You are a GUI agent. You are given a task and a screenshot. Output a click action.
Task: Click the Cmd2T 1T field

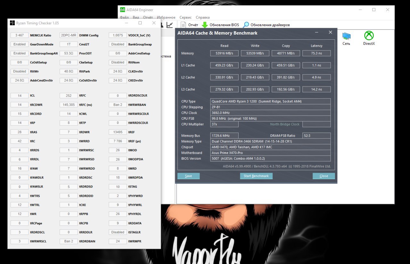click(x=69, y=44)
